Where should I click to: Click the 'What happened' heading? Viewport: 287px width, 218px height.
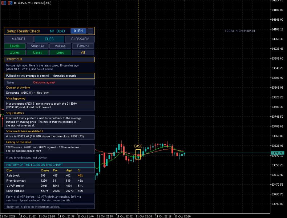pos(16,98)
